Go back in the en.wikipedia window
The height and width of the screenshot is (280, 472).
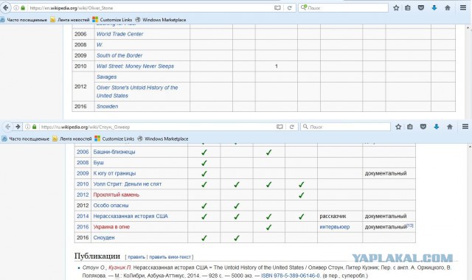(x=5, y=8)
